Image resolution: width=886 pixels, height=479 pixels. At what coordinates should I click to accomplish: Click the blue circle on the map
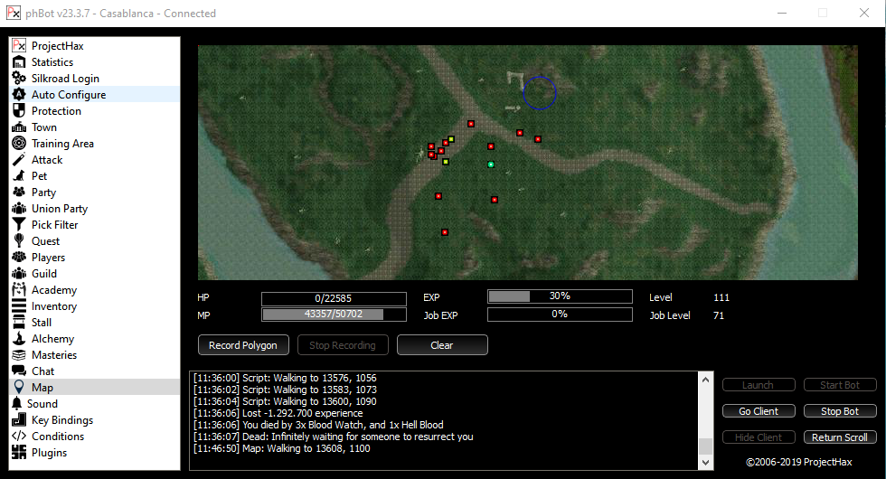[539, 92]
